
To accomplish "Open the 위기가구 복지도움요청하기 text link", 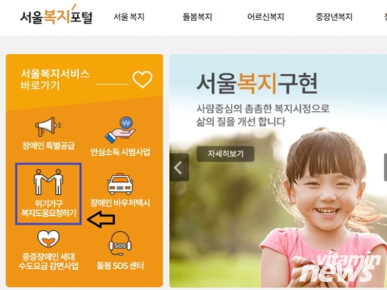I will coord(49,208).
